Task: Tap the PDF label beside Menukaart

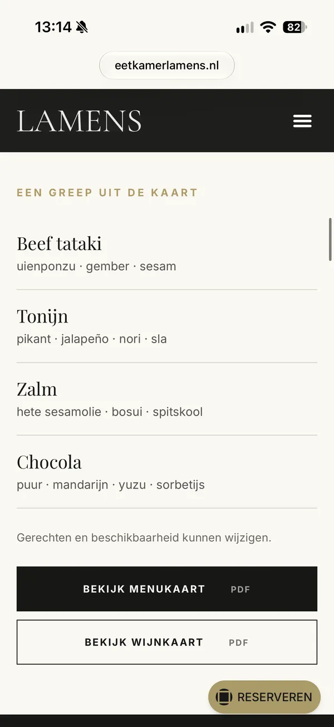Action: pyautogui.click(x=240, y=589)
